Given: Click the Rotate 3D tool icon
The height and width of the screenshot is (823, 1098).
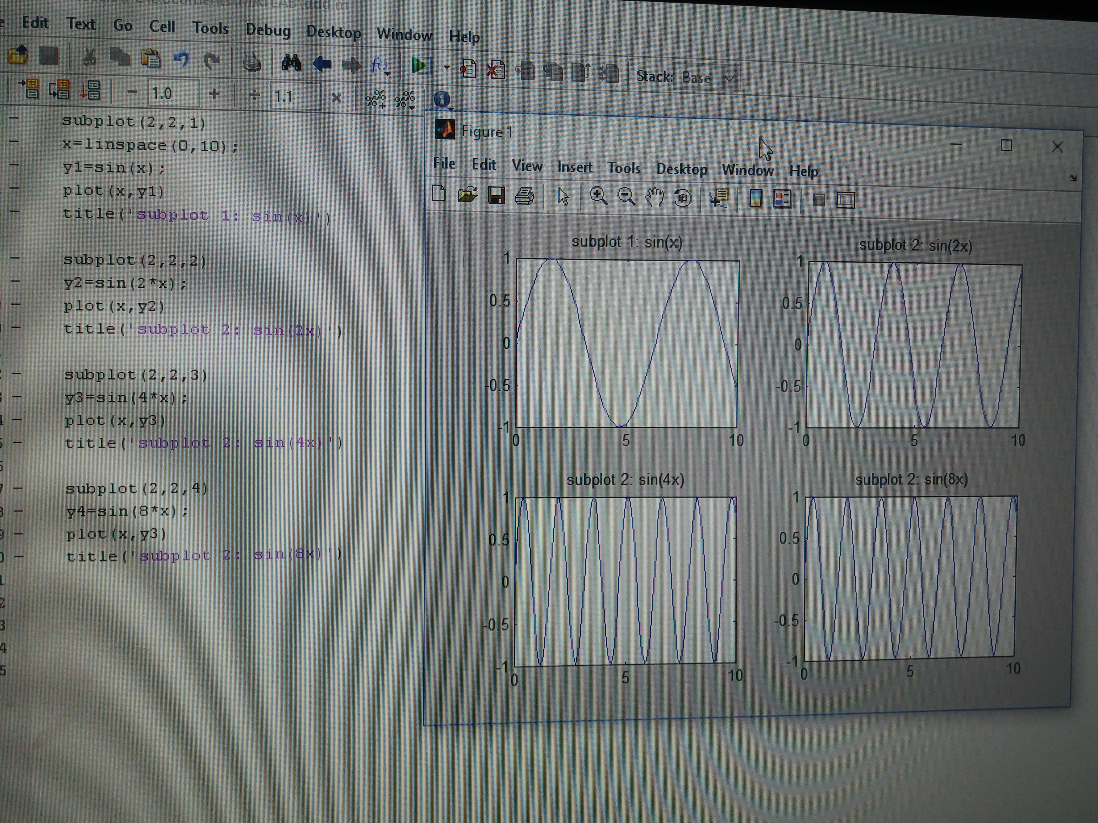Looking at the screenshot, I should [x=683, y=198].
